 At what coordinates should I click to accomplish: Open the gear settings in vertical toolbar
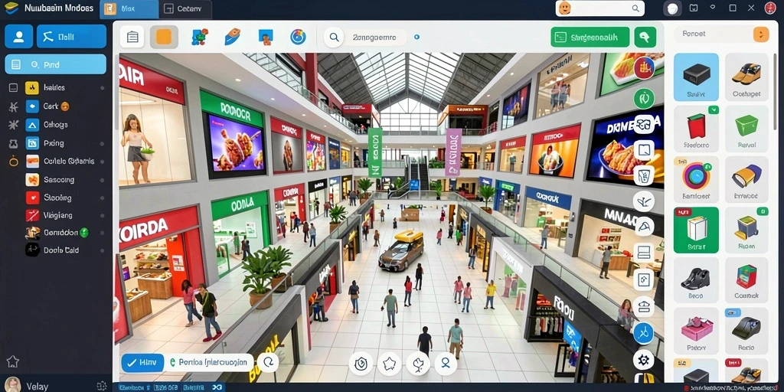[643, 360]
